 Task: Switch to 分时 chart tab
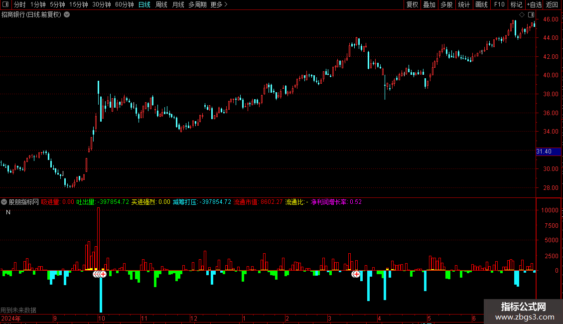tap(20, 4)
